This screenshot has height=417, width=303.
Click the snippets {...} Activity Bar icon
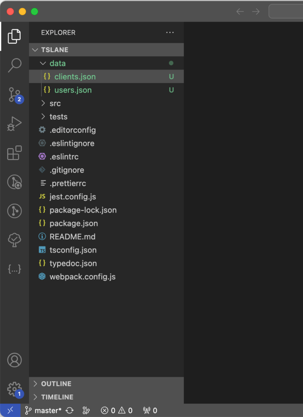click(14, 269)
